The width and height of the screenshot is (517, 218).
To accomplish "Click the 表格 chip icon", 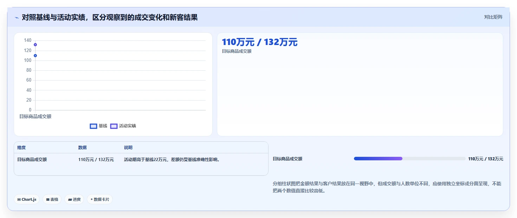I will point(48,200).
